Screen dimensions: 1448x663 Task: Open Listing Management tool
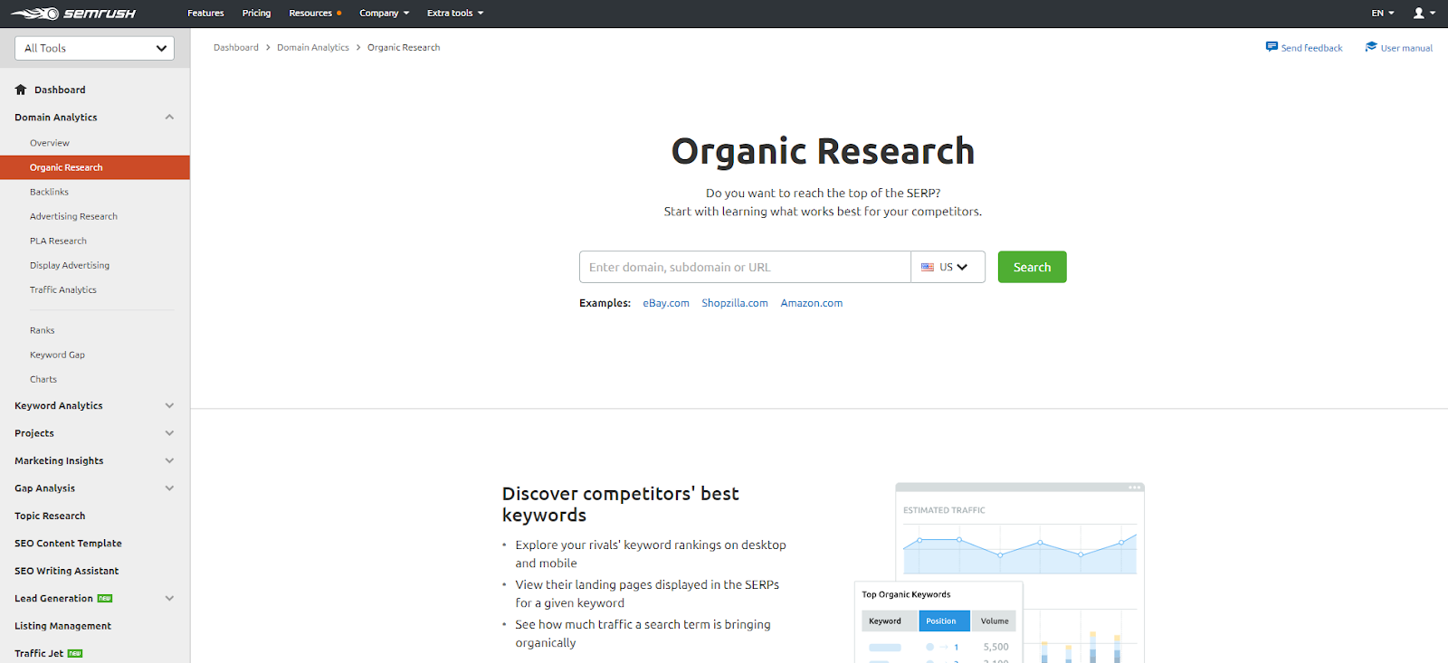(x=62, y=626)
